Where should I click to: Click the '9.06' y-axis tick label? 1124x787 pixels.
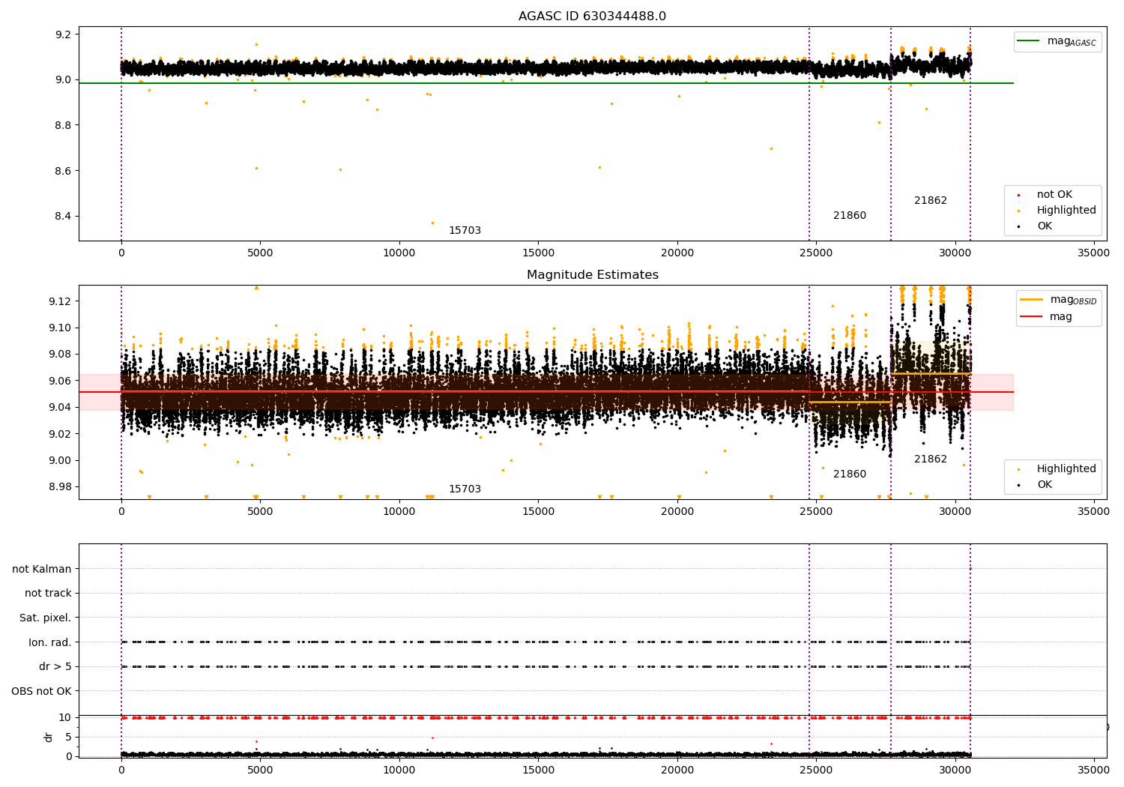point(60,381)
